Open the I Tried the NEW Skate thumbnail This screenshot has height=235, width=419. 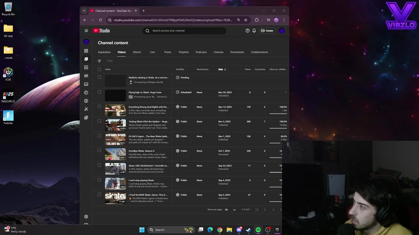pyautogui.click(x=115, y=198)
